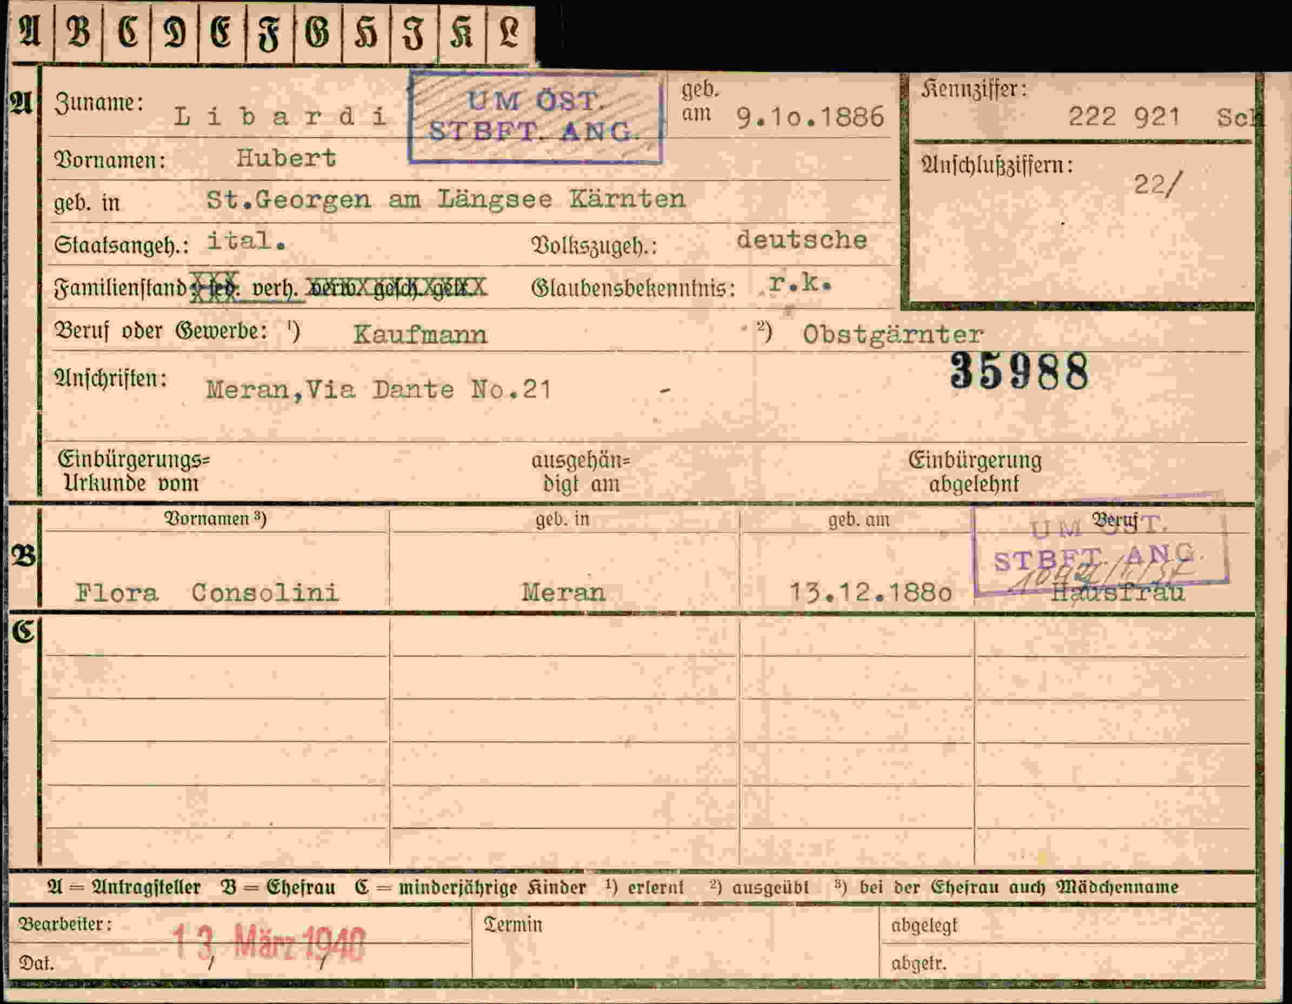Click the legend text 'B = Ehefrau'

(x=278, y=887)
